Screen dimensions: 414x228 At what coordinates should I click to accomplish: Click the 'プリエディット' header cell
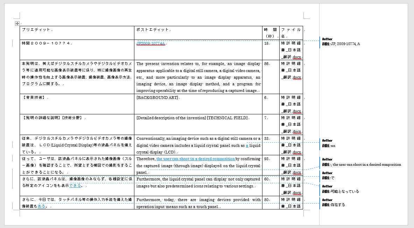point(36,30)
